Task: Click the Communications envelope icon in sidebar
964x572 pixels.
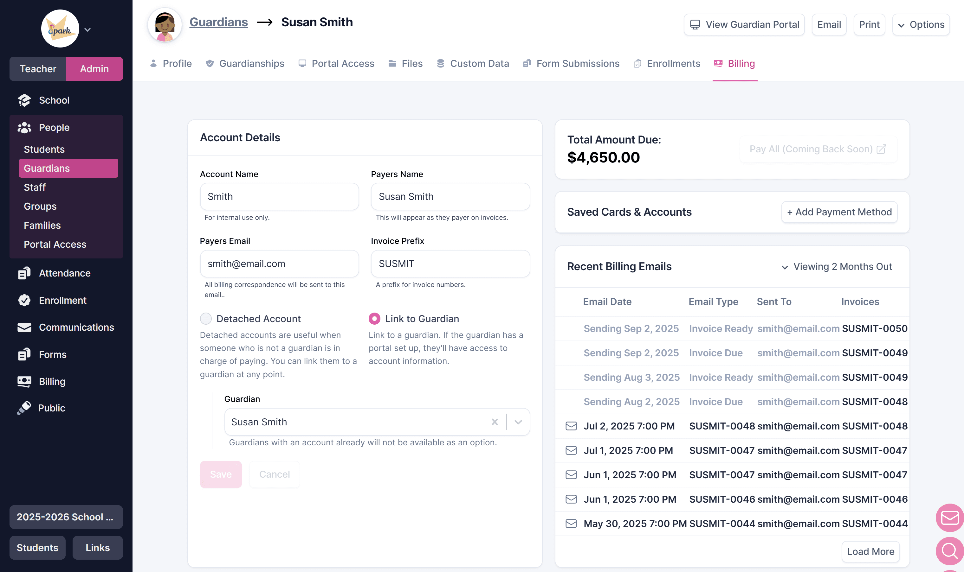Action: (24, 327)
